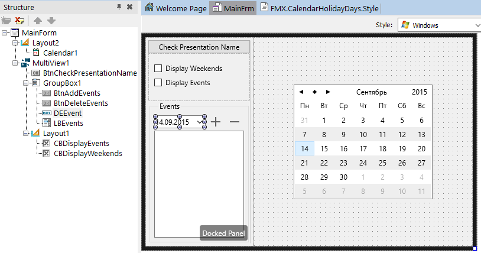Select Calendar1 label in structure tree
Screen dimensions: 481x253
[60, 53]
